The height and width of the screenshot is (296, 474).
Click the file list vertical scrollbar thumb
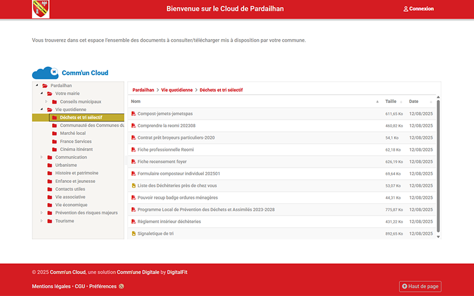[438, 166]
